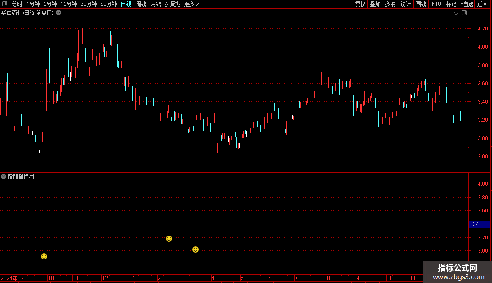Screen dimensions: 492x283
Task: Click the 叠加 overlay button
Action: click(x=375, y=4)
